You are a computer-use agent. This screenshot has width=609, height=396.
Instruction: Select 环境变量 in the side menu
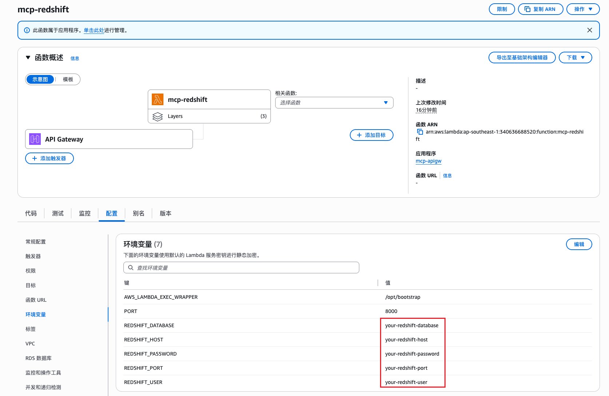tap(36, 314)
